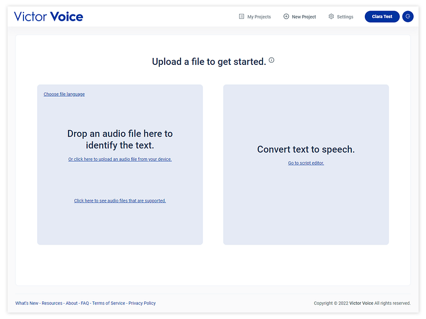Click the round logout icon button
Screen dimensions: 426x319
tap(408, 16)
